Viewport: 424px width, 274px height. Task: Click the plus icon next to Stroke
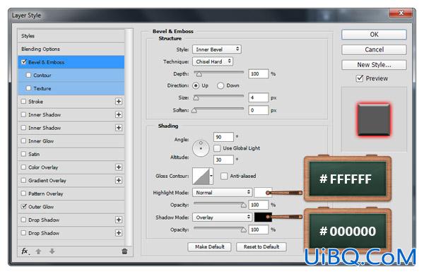(119, 101)
